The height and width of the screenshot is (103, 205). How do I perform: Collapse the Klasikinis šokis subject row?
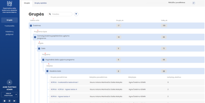[48, 71]
